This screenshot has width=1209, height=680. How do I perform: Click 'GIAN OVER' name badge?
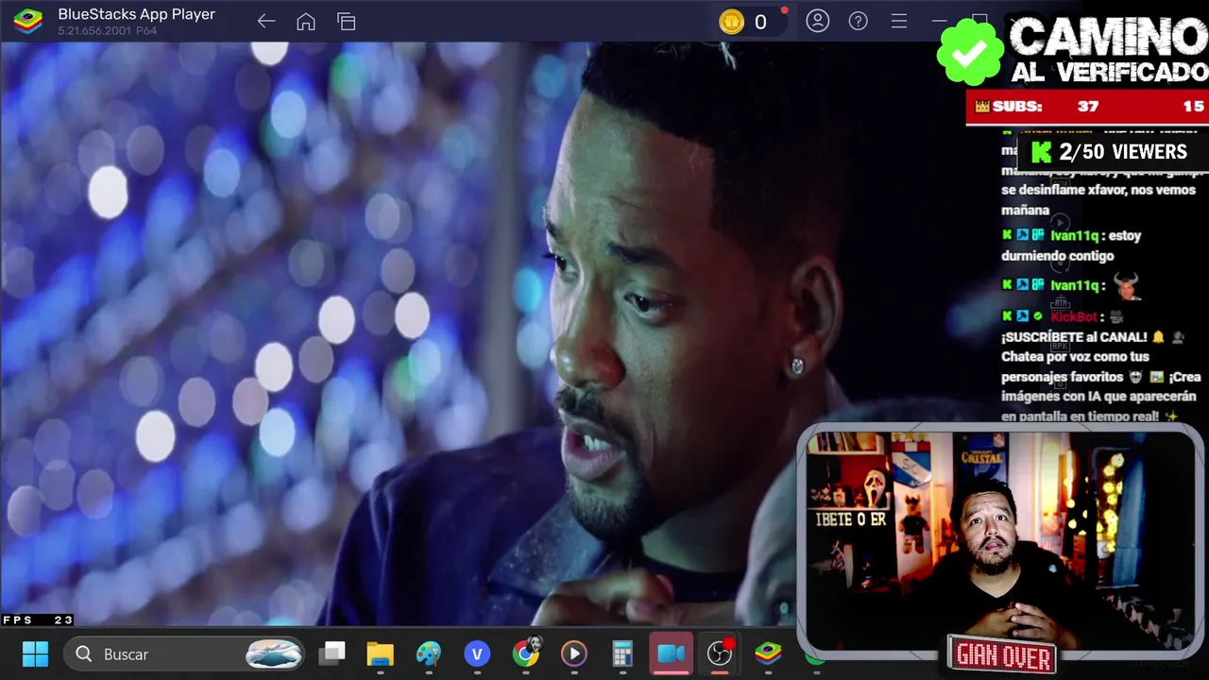[1003, 654]
